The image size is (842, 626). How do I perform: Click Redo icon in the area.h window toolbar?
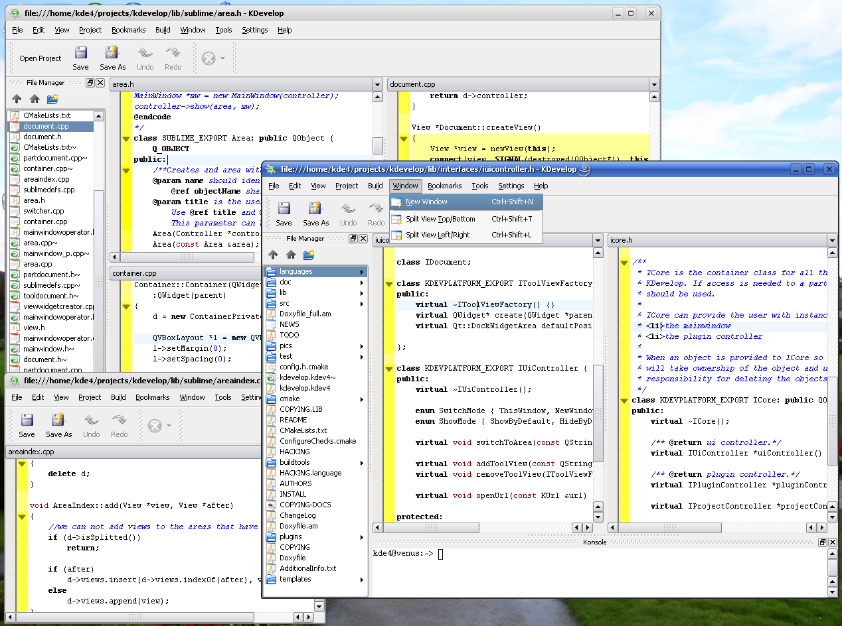173,53
